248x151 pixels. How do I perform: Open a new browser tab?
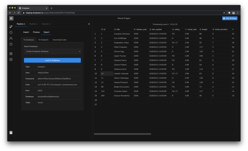pos(51,8)
